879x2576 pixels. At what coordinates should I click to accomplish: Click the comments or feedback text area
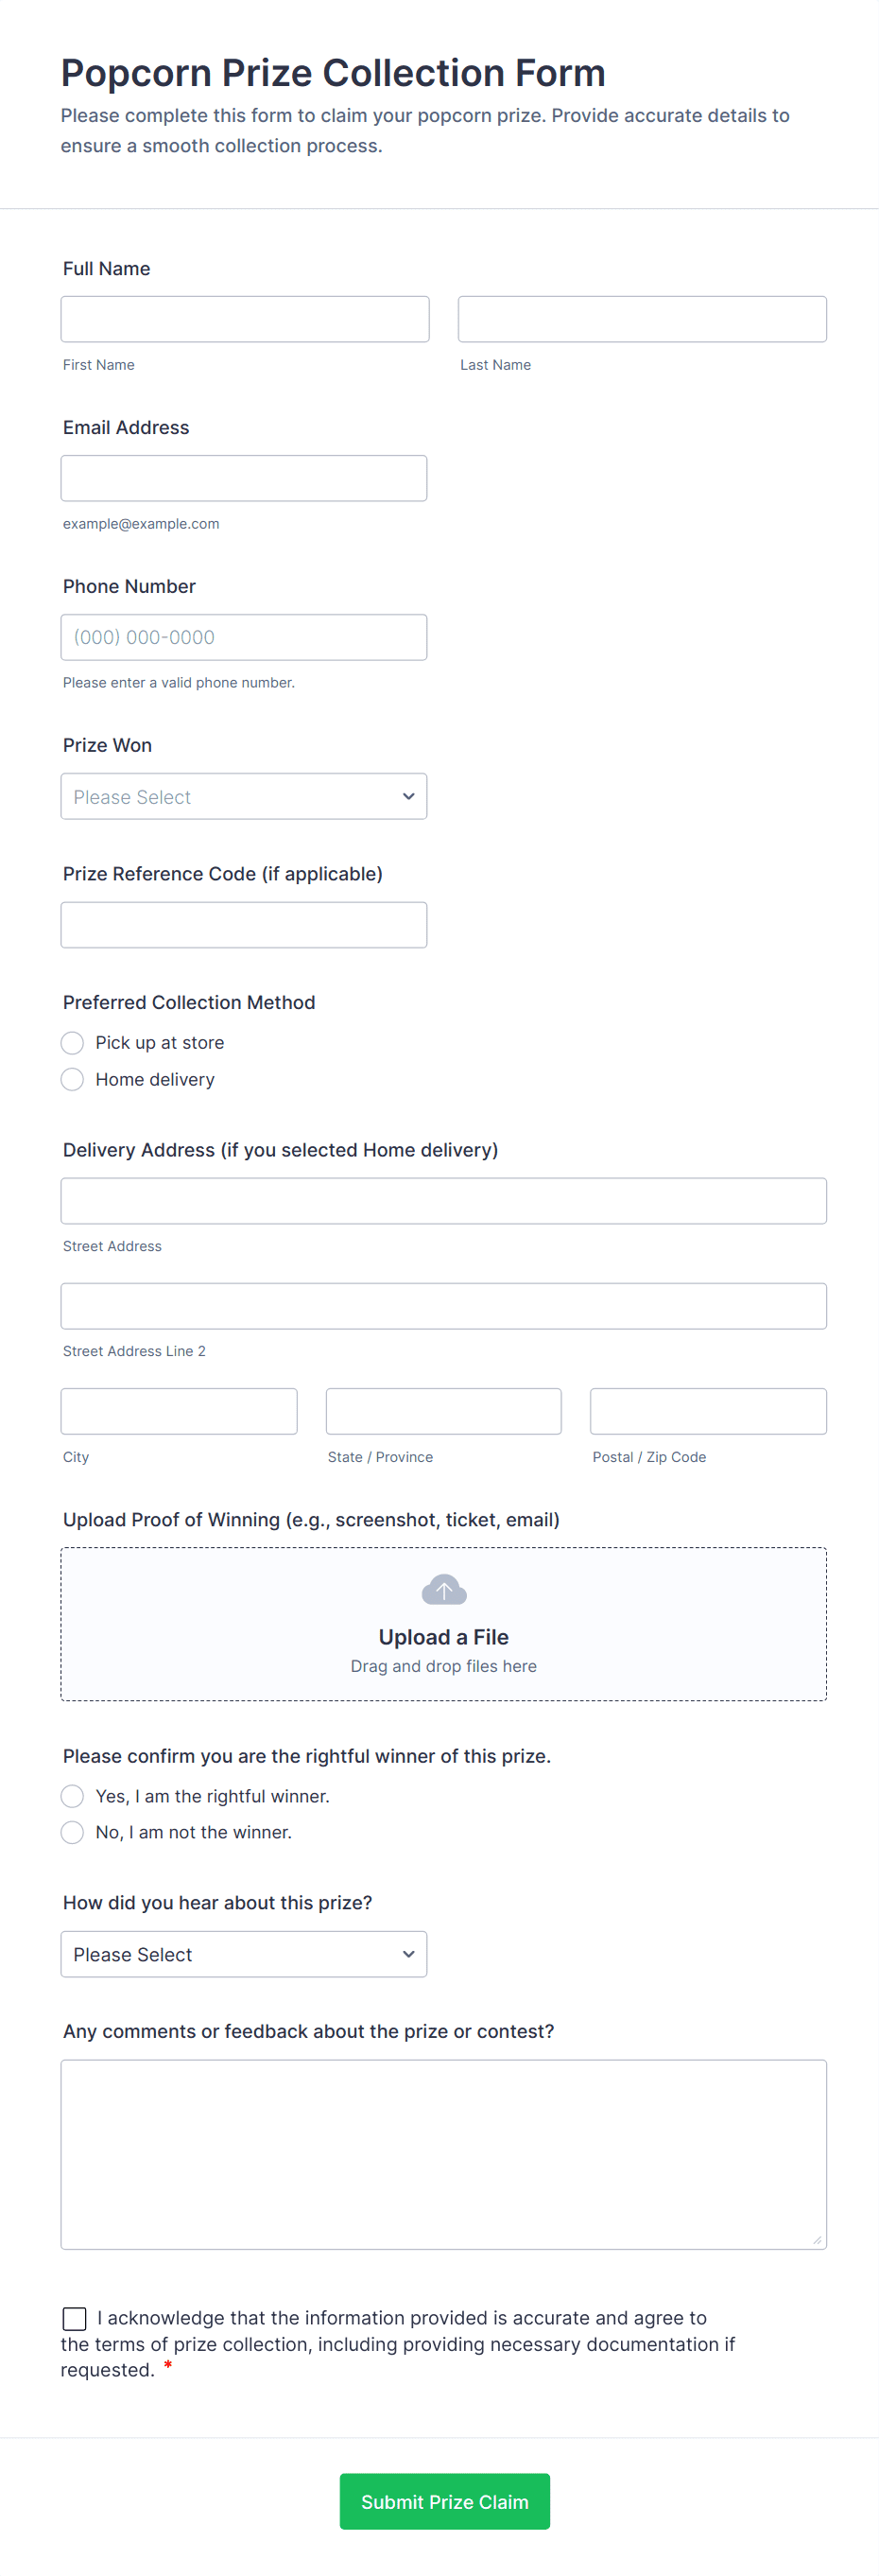click(443, 2154)
